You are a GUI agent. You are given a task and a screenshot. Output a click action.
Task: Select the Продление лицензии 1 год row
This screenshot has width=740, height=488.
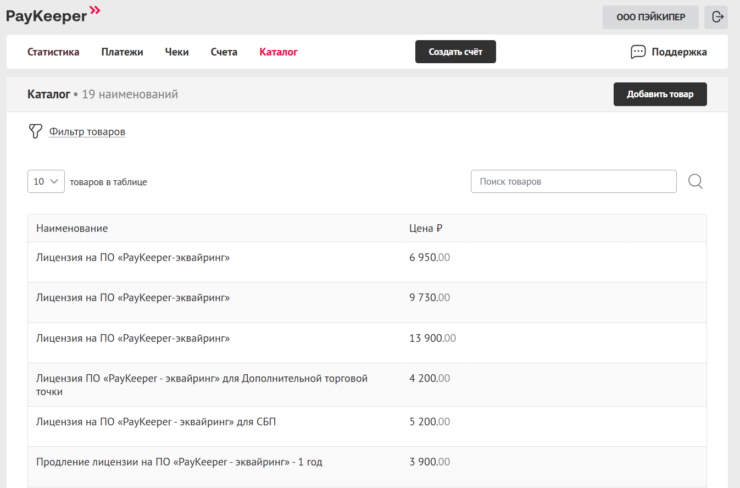pyautogui.click(x=367, y=467)
